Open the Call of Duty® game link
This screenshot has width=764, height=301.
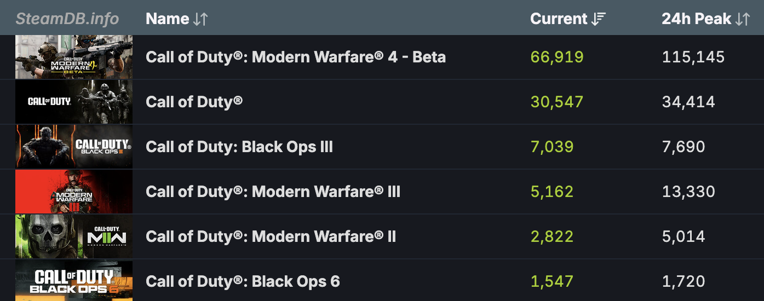point(194,102)
